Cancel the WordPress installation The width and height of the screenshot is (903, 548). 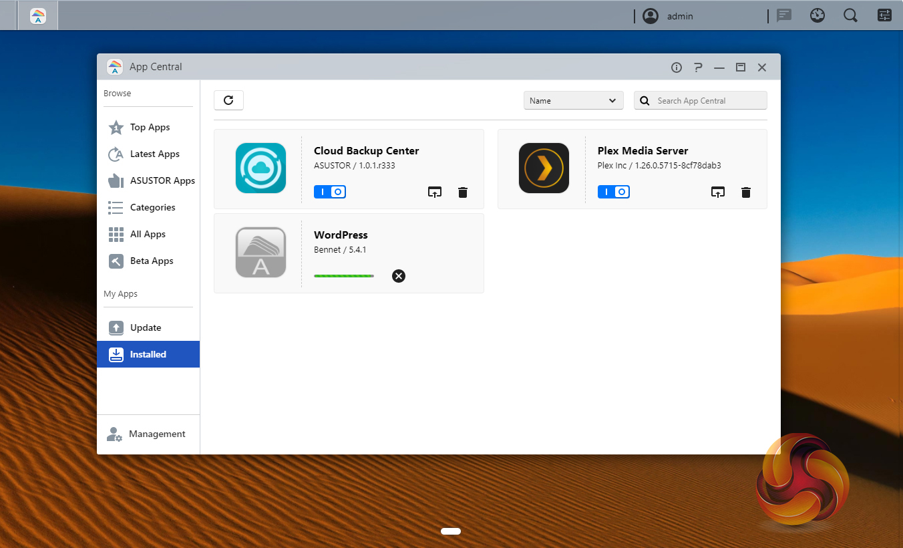pos(399,276)
